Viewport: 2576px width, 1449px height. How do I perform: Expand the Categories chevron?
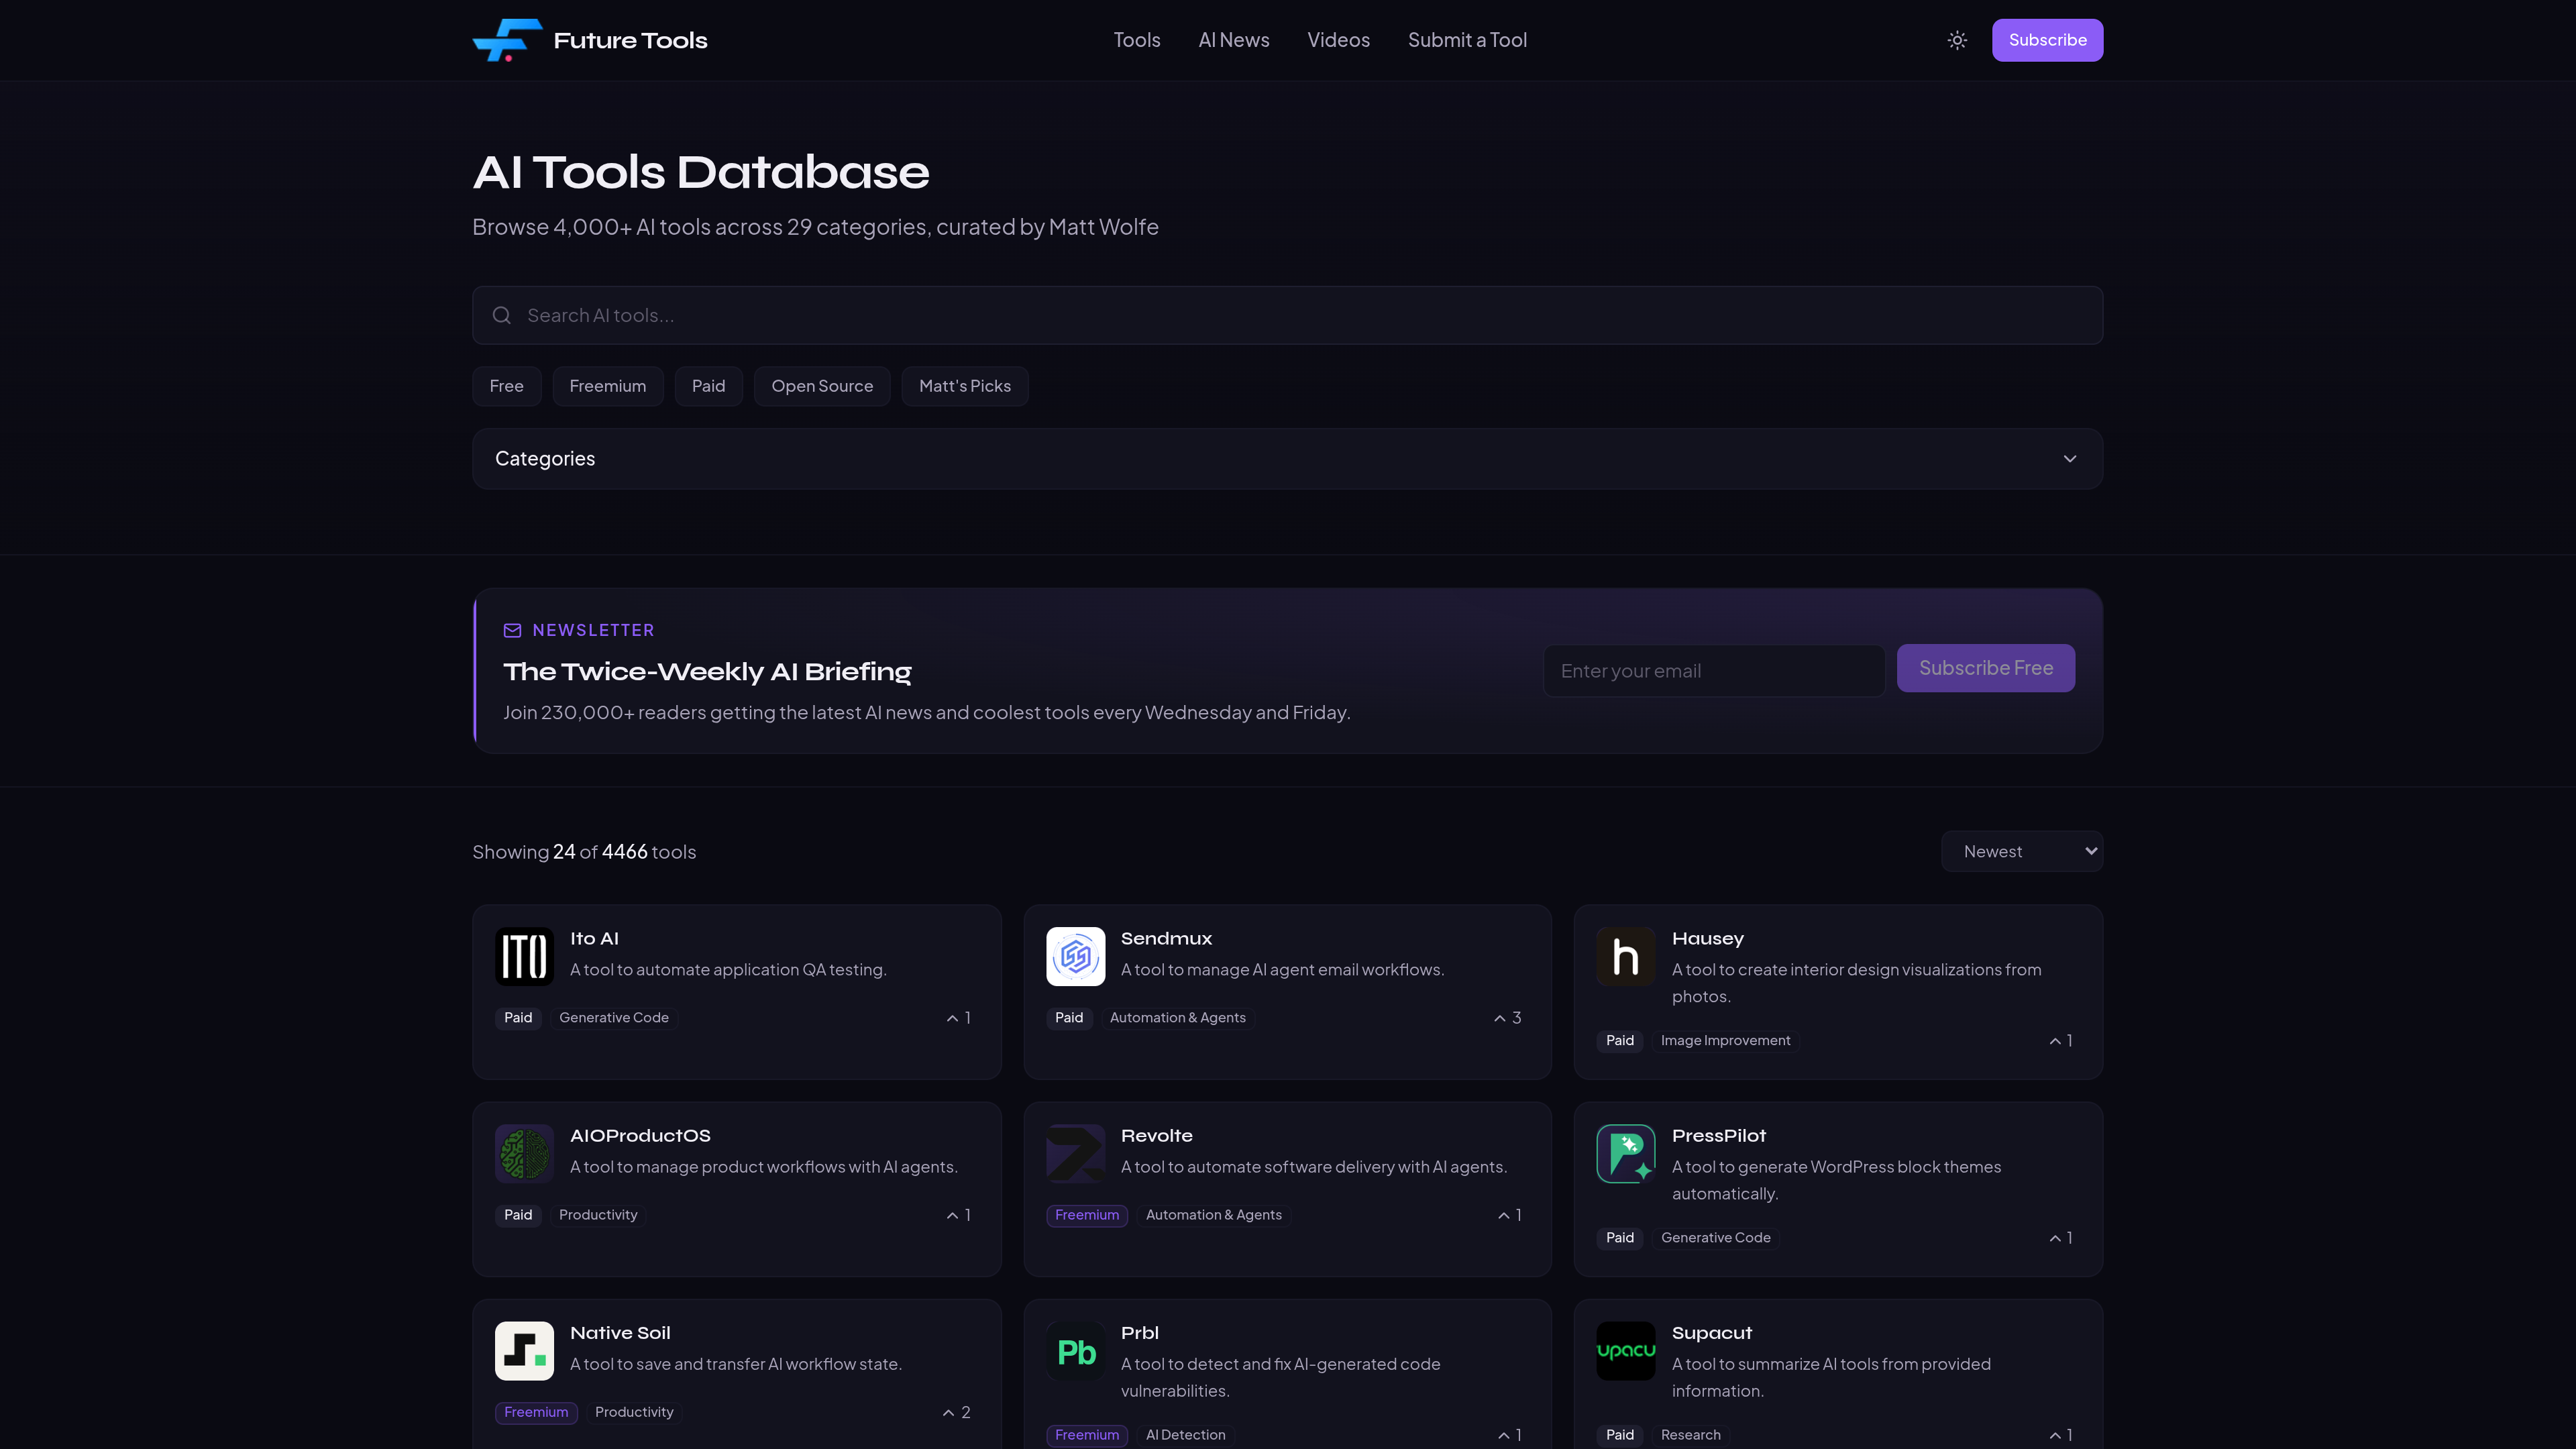pyautogui.click(x=2070, y=459)
